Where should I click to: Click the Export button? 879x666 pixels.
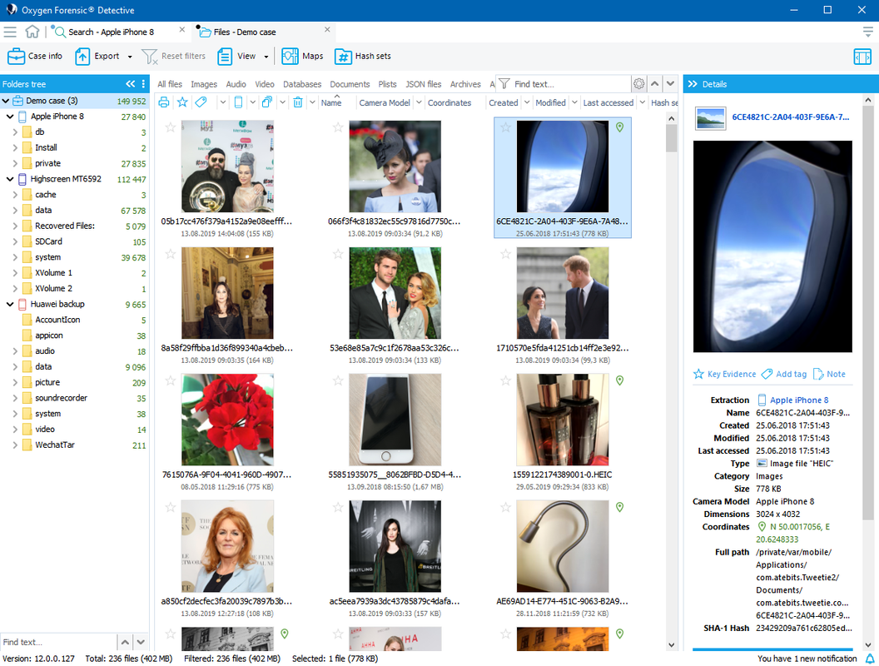(x=99, y=56)
